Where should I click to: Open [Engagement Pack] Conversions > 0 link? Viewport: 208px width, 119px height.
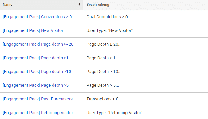click(x=37, y=17)
